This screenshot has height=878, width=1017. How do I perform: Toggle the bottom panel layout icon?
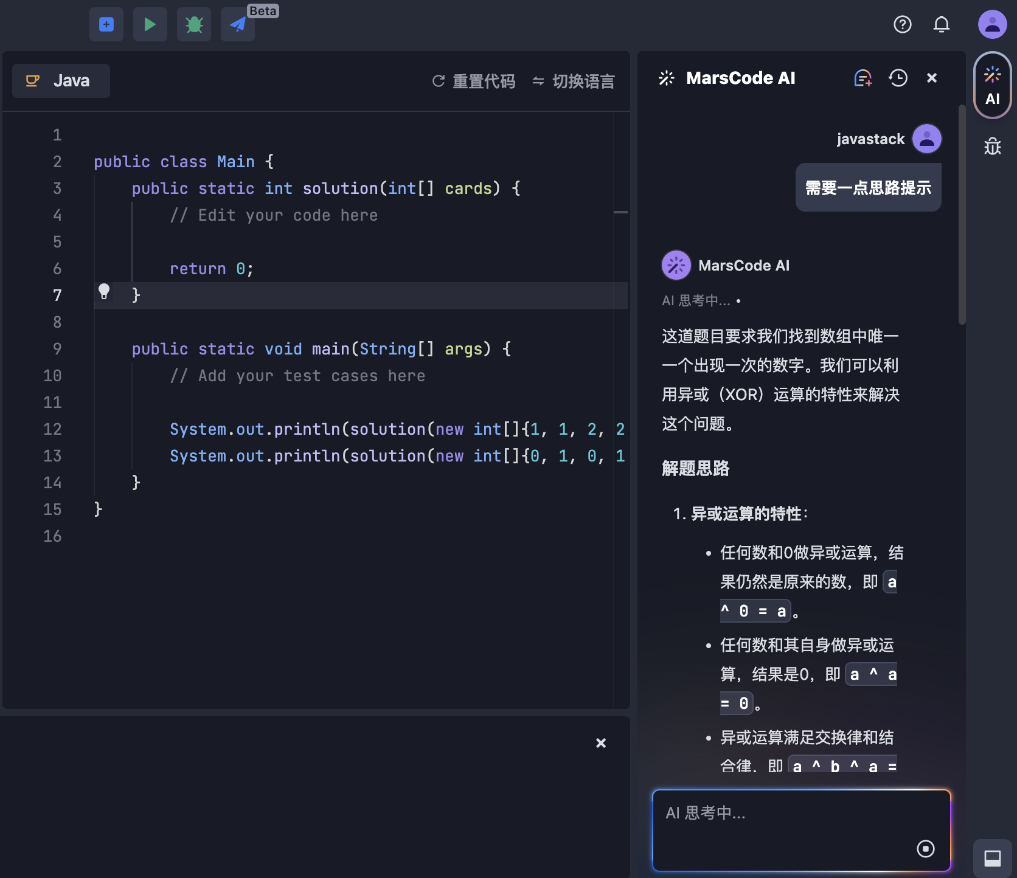993,859
